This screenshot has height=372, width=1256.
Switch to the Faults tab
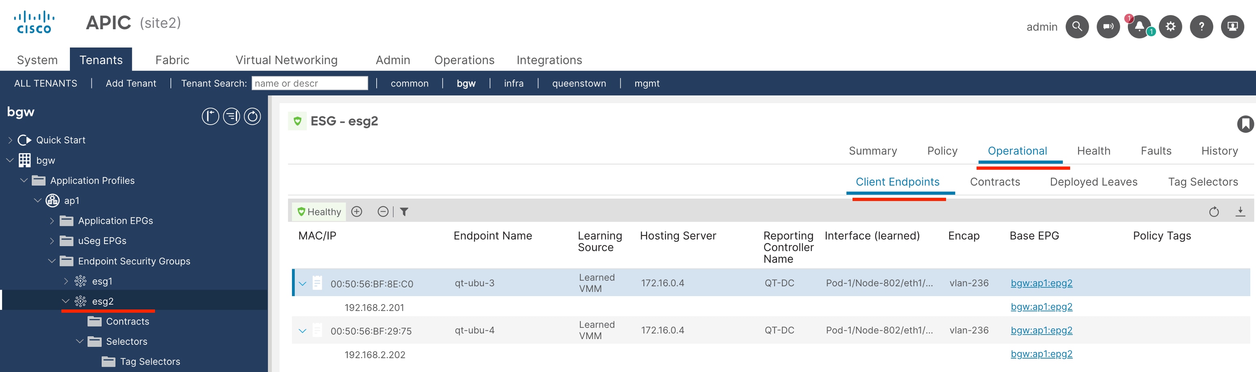(1156, 150)
